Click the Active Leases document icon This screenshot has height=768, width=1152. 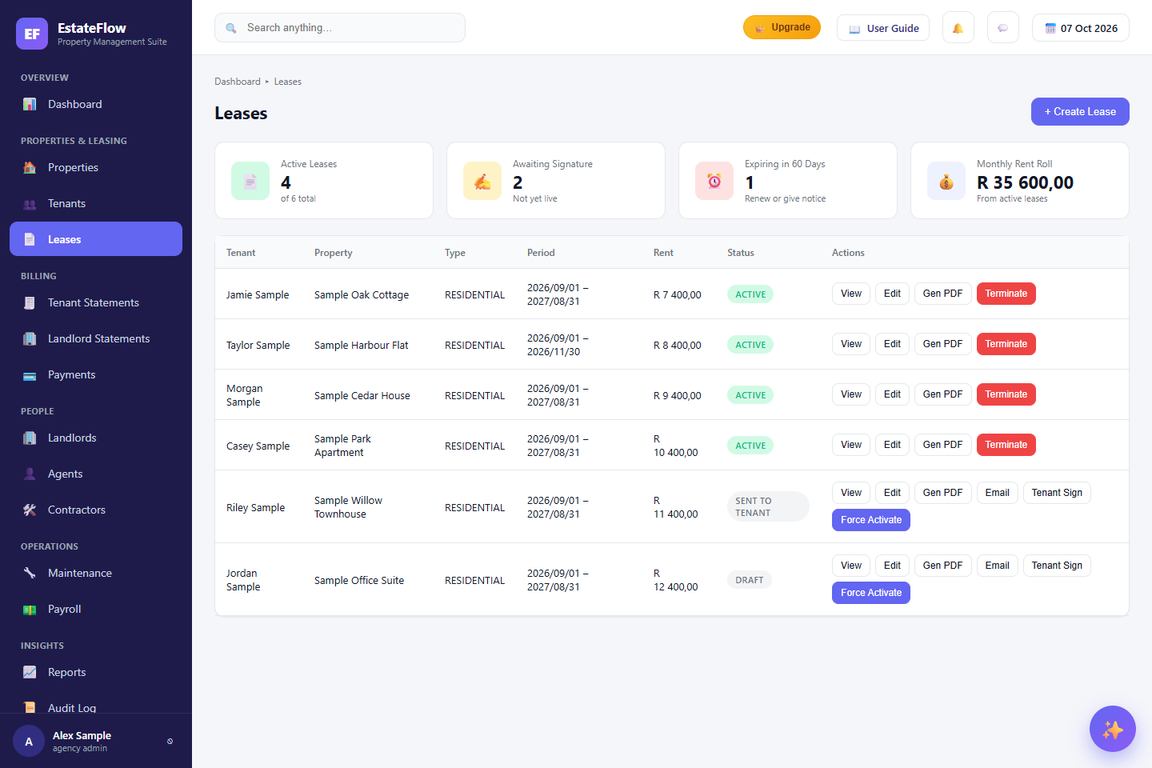[x=250, y=181]
